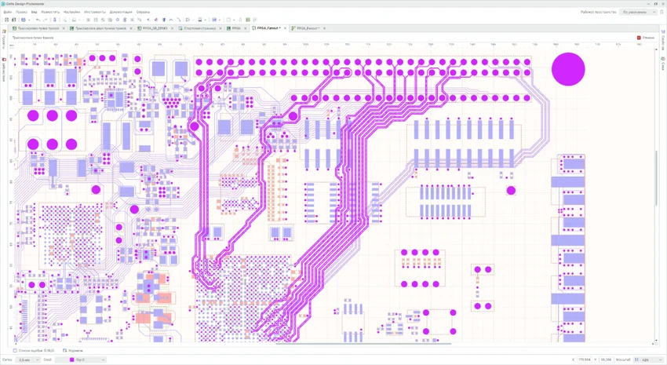Click the X coordinate field in status bar

click(585, 360)
